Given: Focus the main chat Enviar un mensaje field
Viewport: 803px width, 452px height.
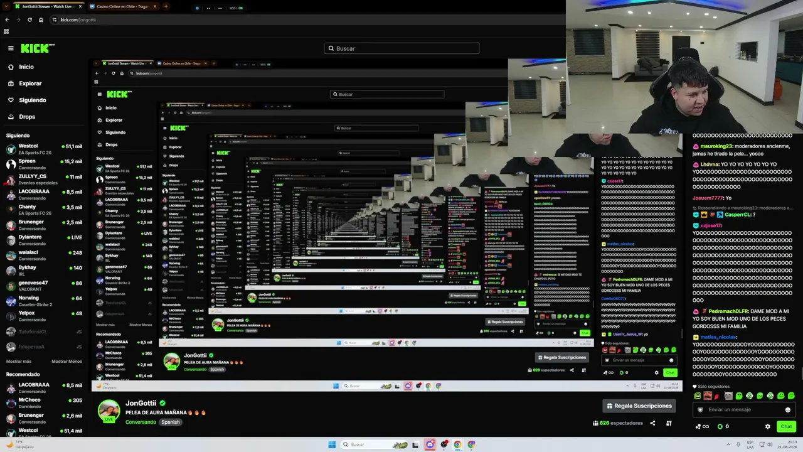Looking at the screenshot, I should pos(745,410).
